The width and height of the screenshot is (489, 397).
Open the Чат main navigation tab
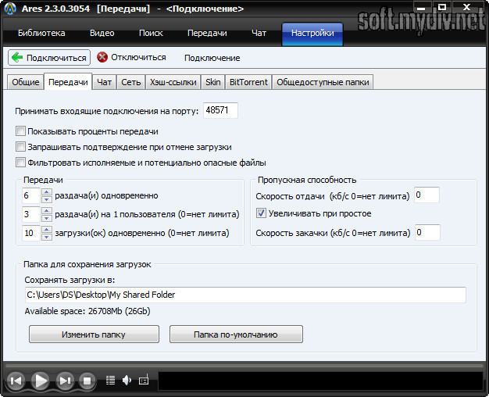tap(259, 33)
